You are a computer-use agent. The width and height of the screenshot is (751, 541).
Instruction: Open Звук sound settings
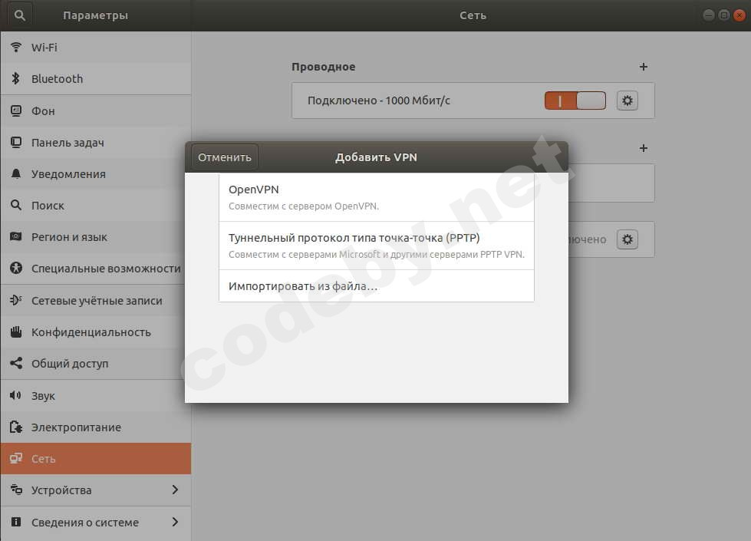click(x=96, y=395)
